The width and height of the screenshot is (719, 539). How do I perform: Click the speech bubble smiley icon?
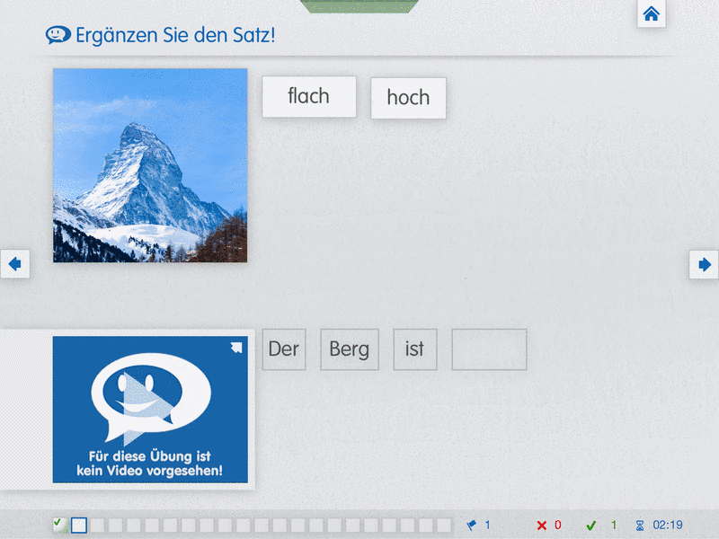pos(58,35)
